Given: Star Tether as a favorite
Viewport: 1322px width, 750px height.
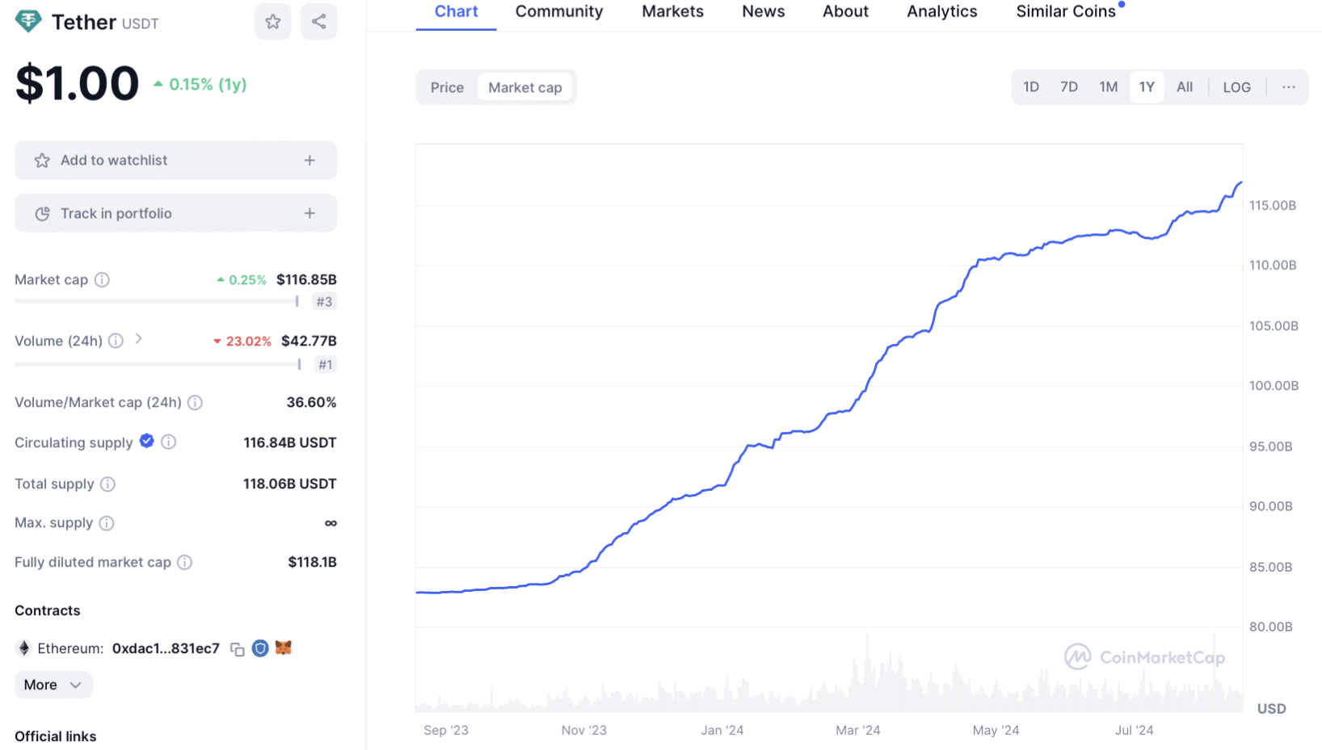Looking at the screenshot, I should tap(273, 22).
